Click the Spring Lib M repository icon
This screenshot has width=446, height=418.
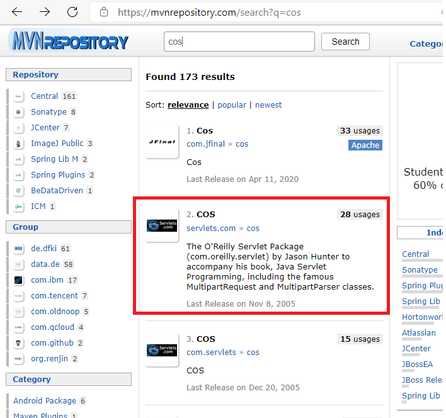[18, 159]
